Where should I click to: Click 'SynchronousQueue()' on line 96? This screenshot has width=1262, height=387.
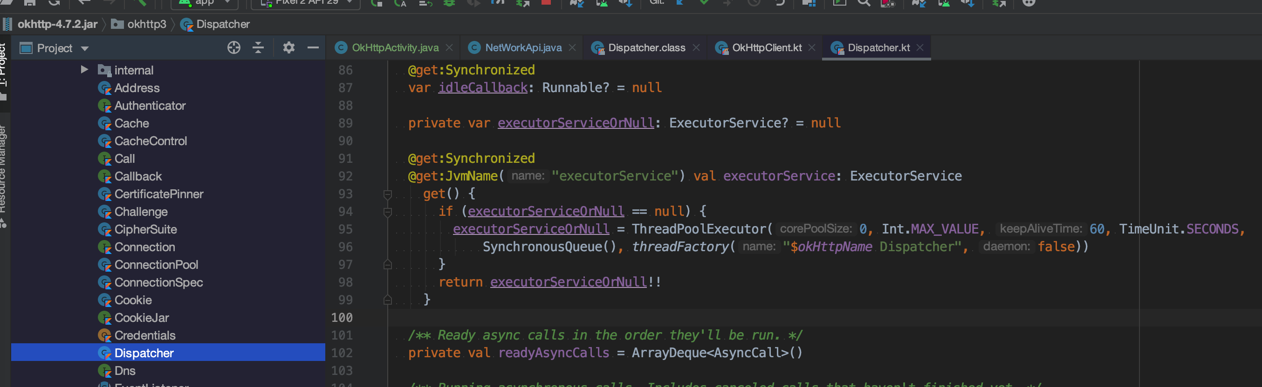[549, 247]
